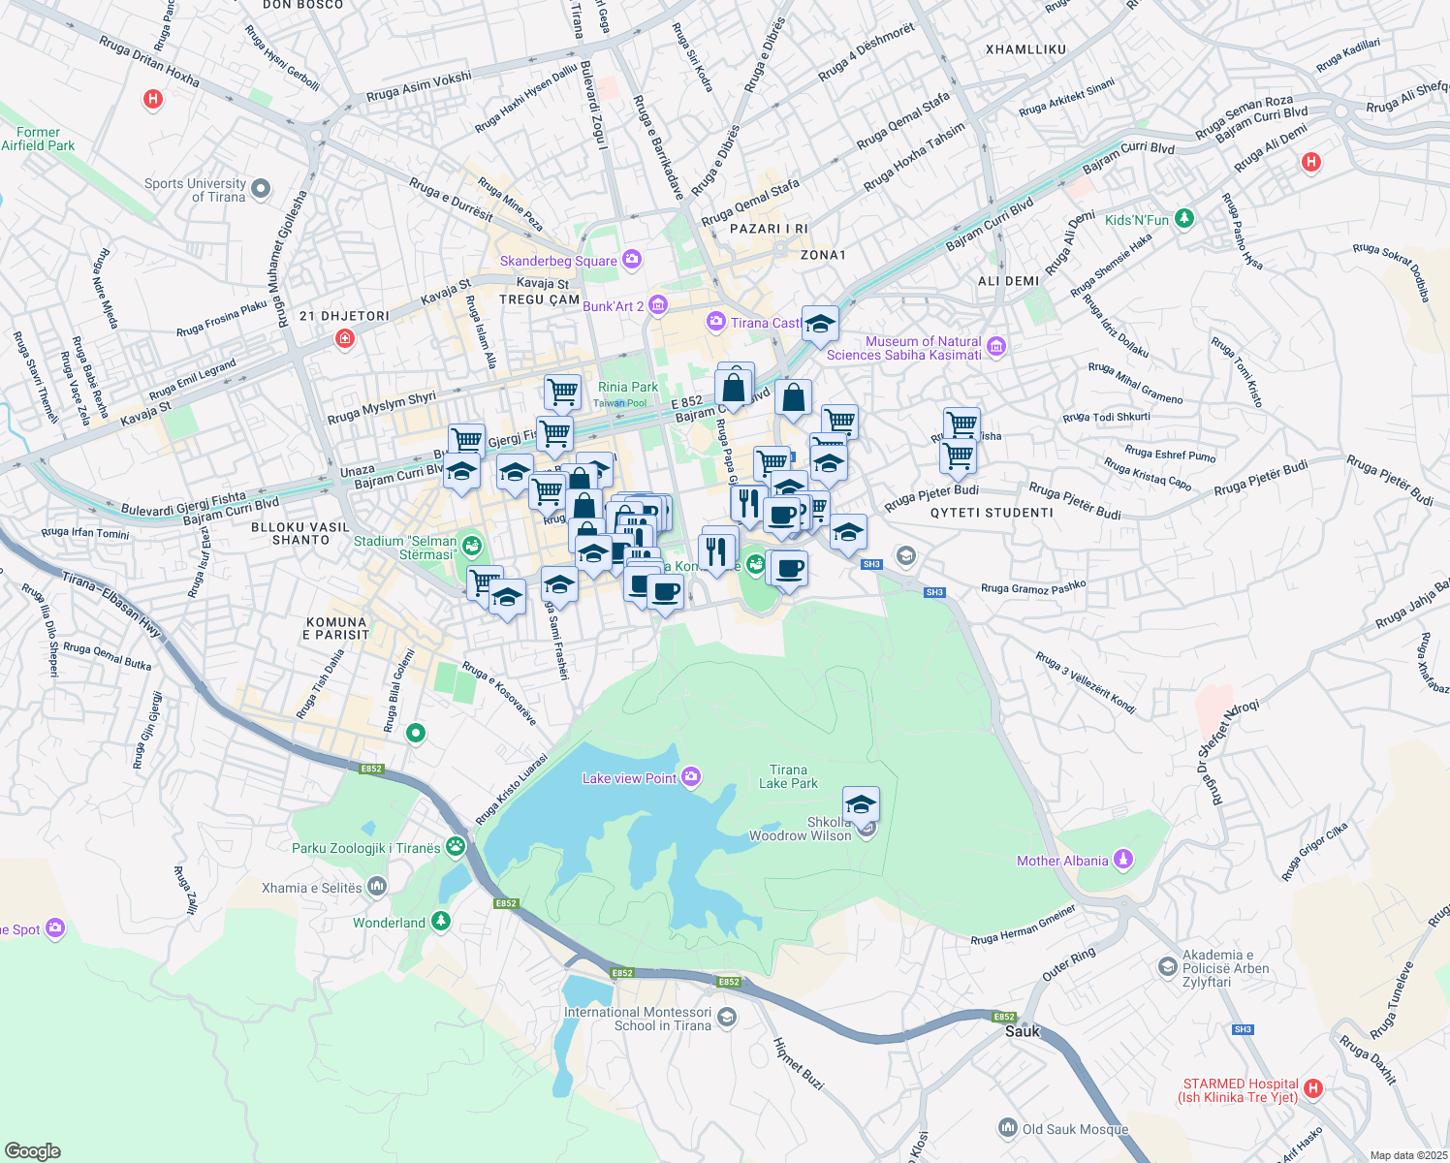The image size is (1450, 1163).
Task: Select the shopping bag marker near E 852 label
Action: click(x=734, y=388)
